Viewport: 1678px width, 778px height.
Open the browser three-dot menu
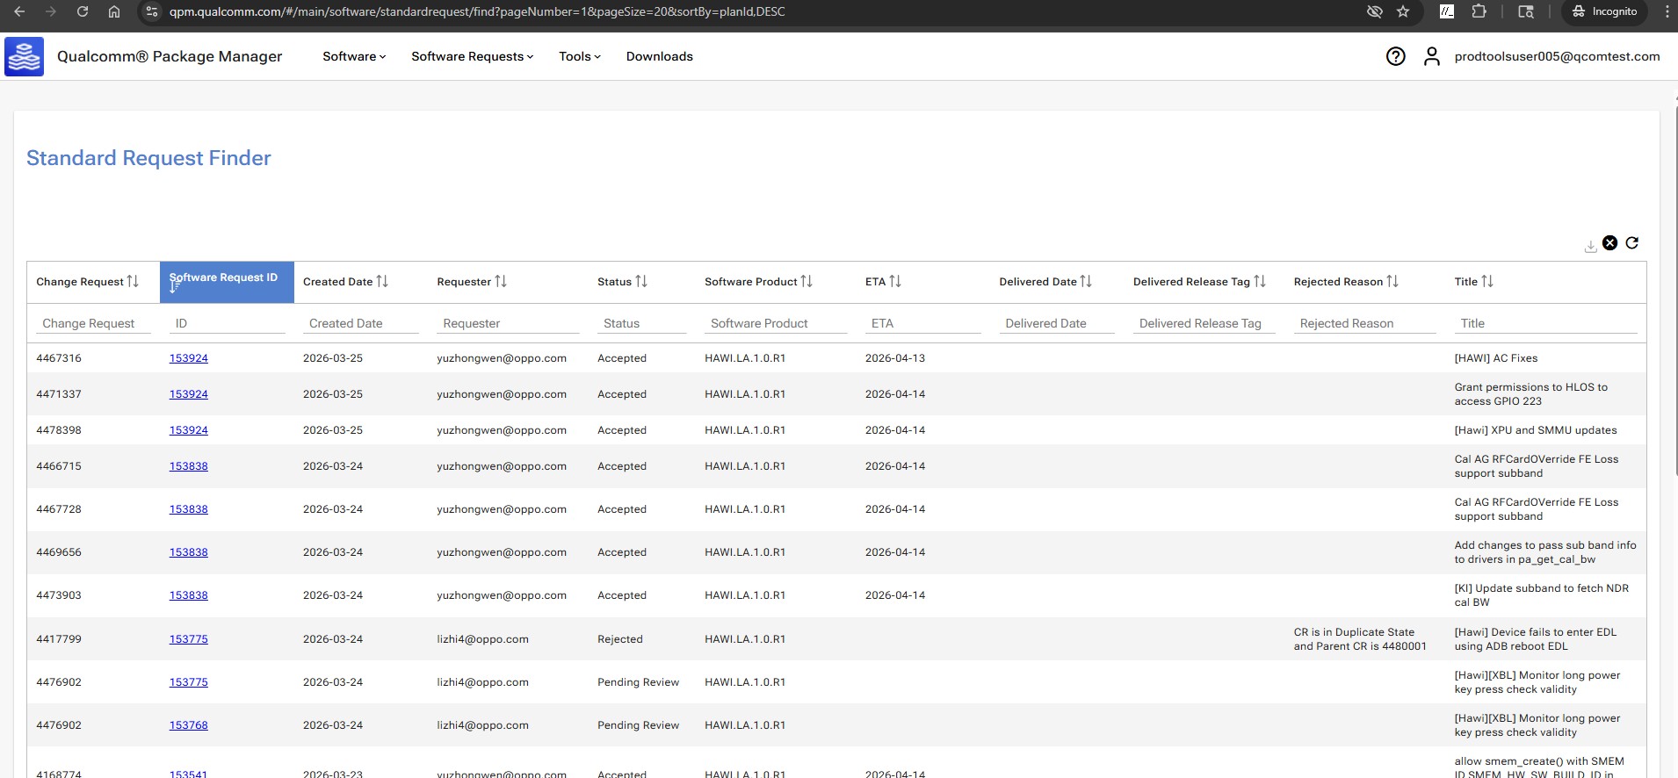(1667, 11)
